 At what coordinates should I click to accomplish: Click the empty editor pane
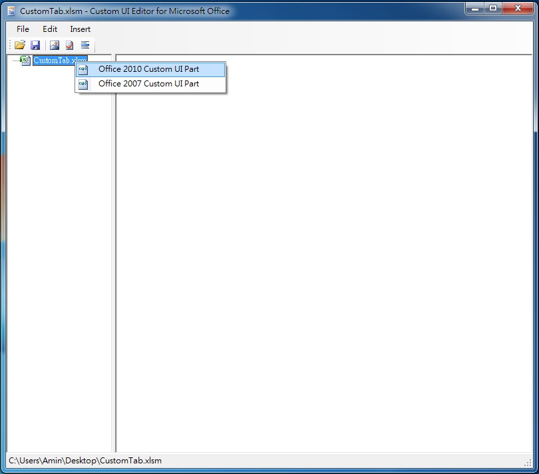point(319,266)
